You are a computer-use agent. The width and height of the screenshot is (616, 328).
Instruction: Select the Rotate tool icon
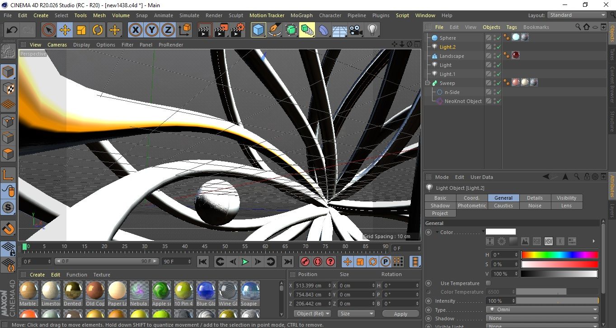point(98,30)
